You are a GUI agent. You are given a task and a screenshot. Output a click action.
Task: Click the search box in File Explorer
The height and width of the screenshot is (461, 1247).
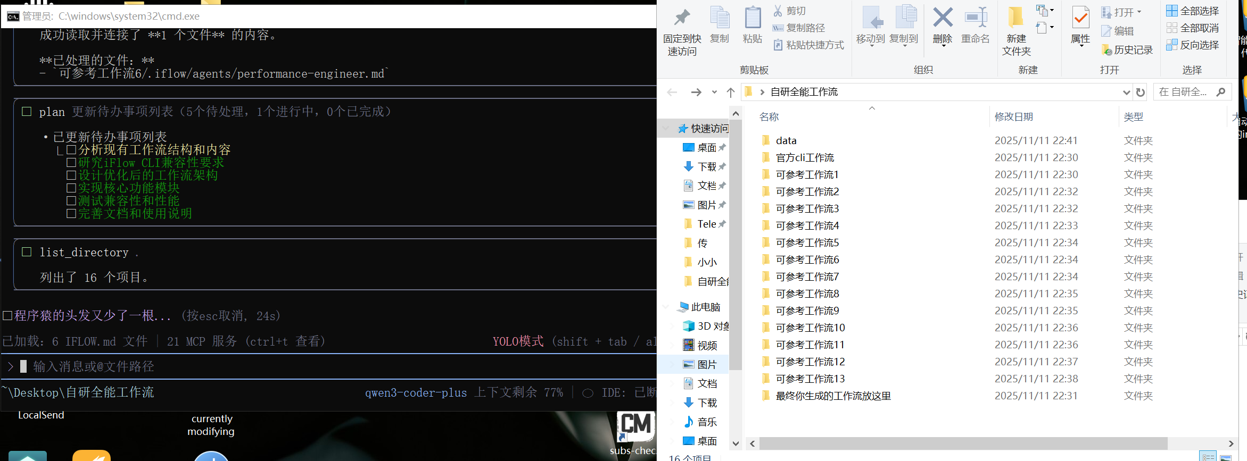pos(1185,92)
